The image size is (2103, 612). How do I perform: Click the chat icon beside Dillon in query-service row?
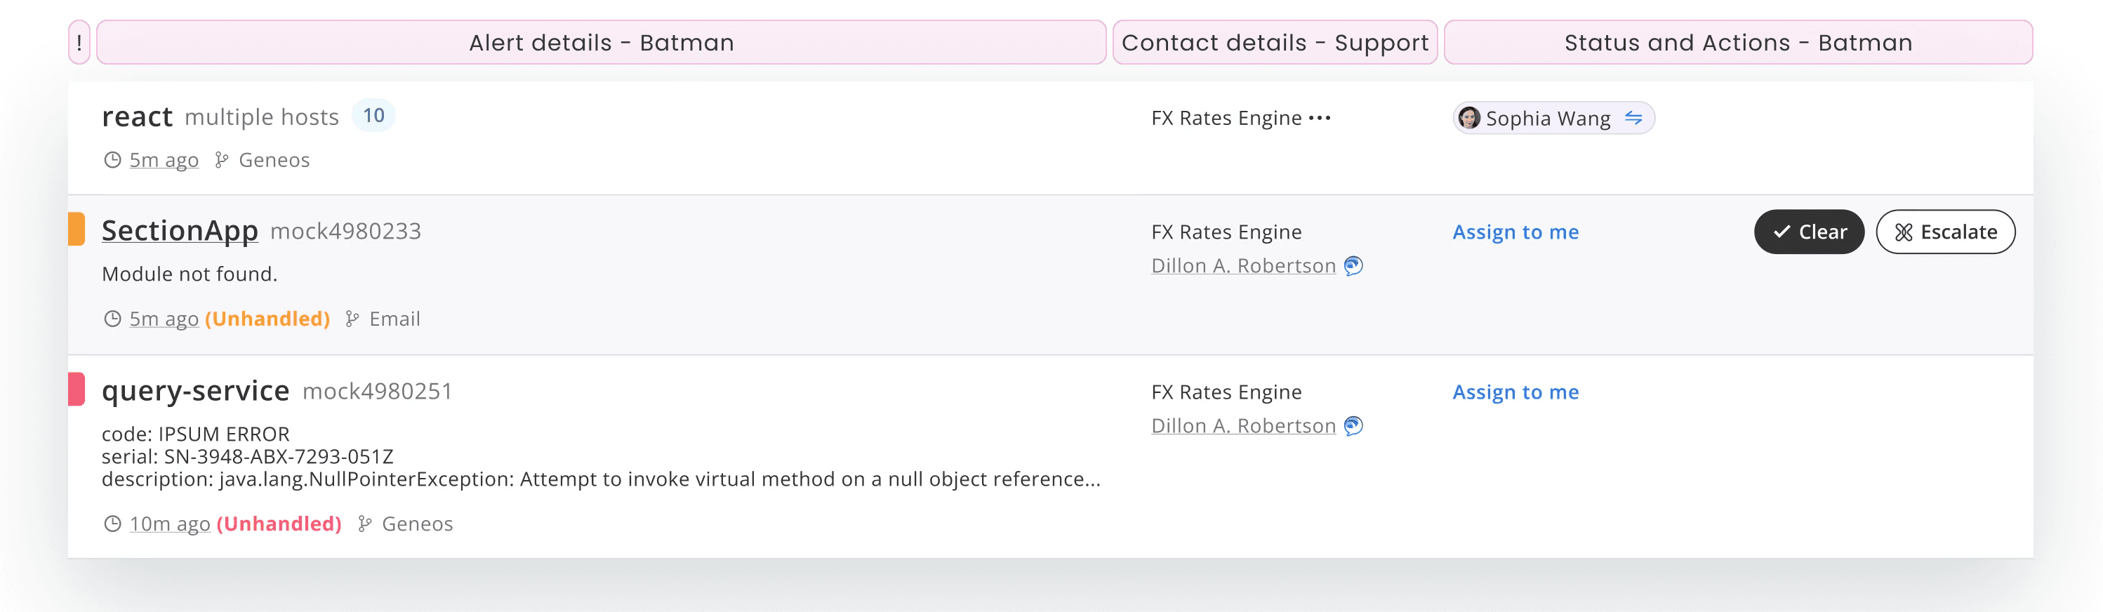pos(1353,425)
